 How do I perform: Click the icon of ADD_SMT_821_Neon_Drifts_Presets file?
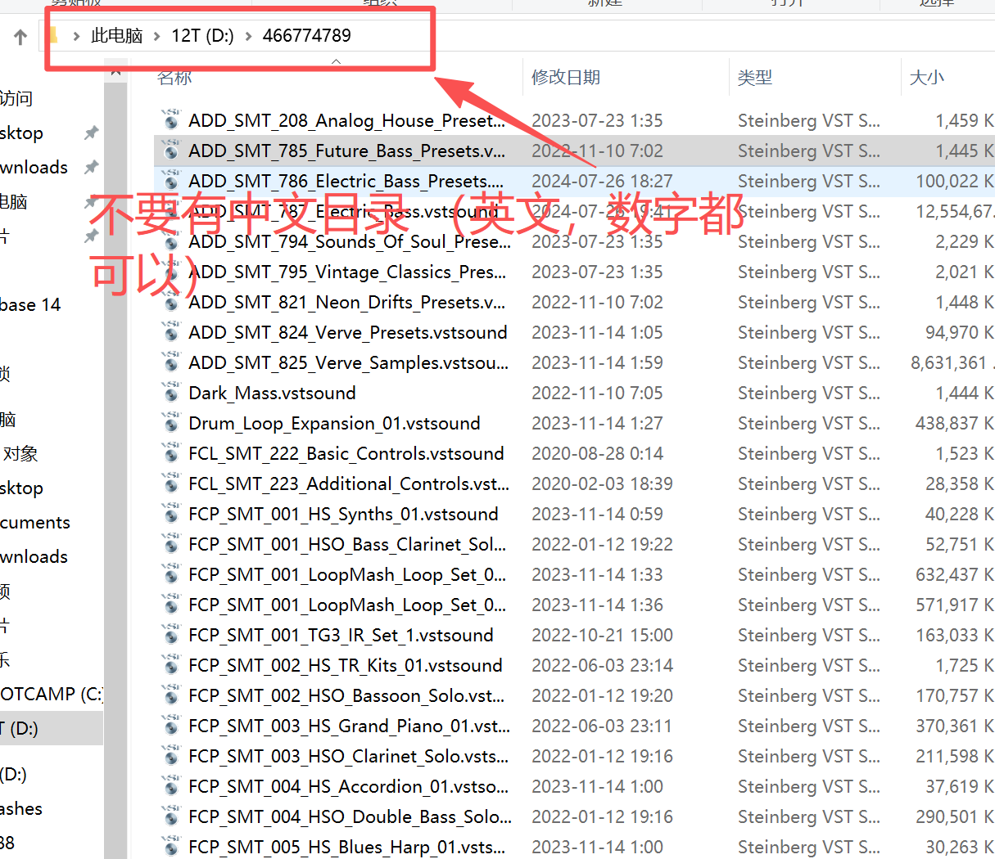[x=171, y=302]
